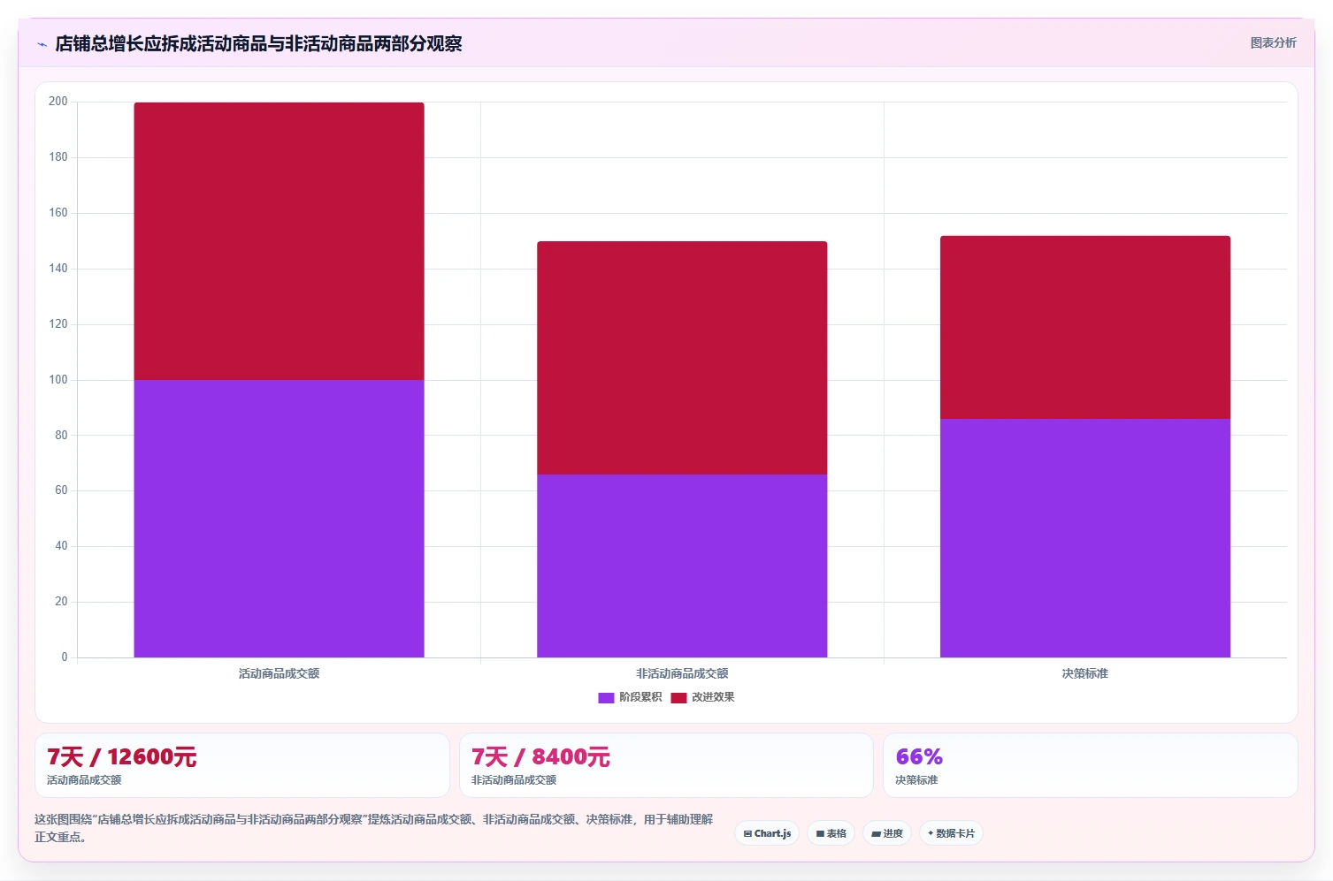Click the 非活动商品成交额 x-axis label

coord(682,673)
